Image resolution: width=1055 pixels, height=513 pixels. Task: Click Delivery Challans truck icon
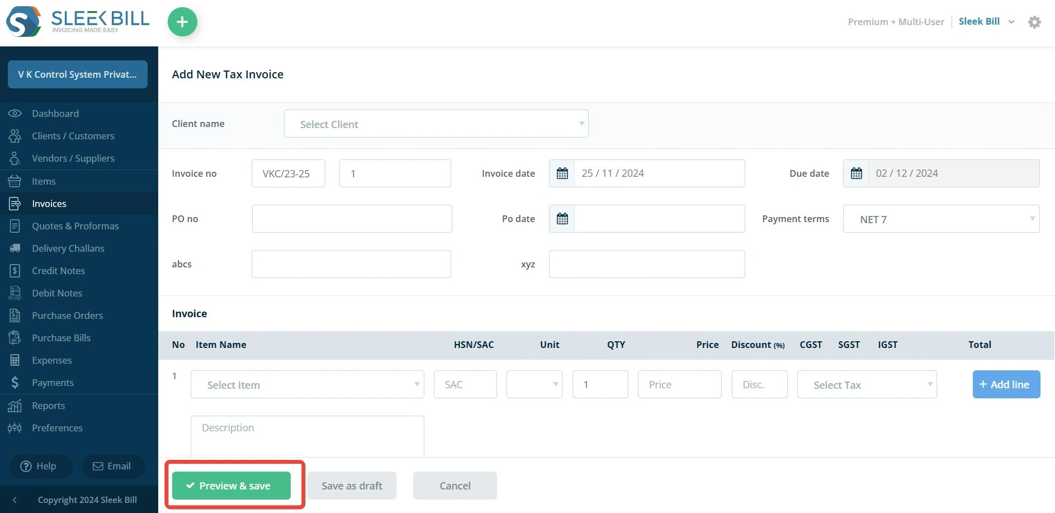coord(15,248)
